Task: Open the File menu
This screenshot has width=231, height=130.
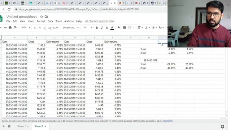Action: pyautogui.click(x=8, y=21)
